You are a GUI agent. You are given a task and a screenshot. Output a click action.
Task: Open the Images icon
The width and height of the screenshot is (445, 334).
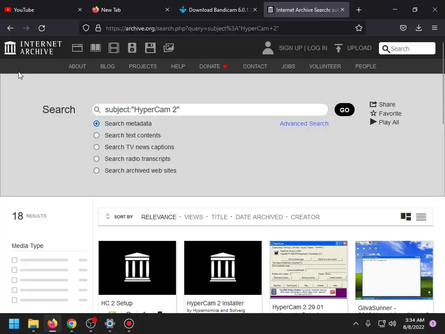(169, 48)
